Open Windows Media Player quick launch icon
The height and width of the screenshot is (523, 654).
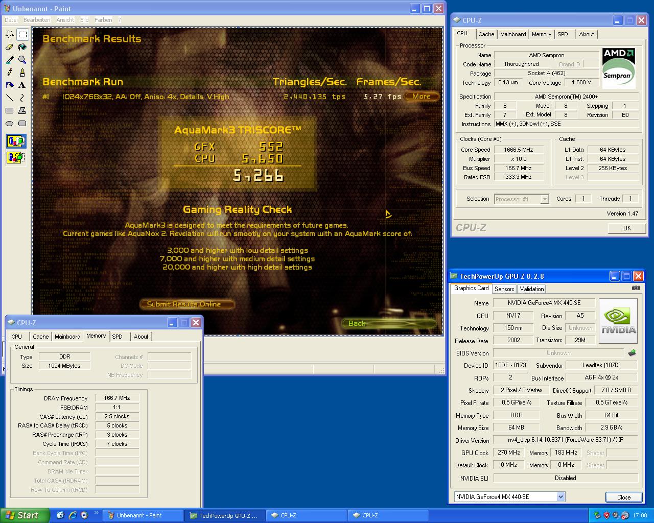[84, 515]
